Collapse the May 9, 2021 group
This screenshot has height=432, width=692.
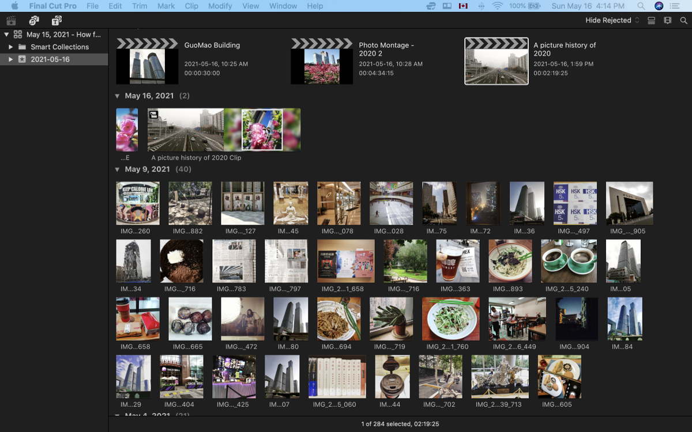(118, 169)
